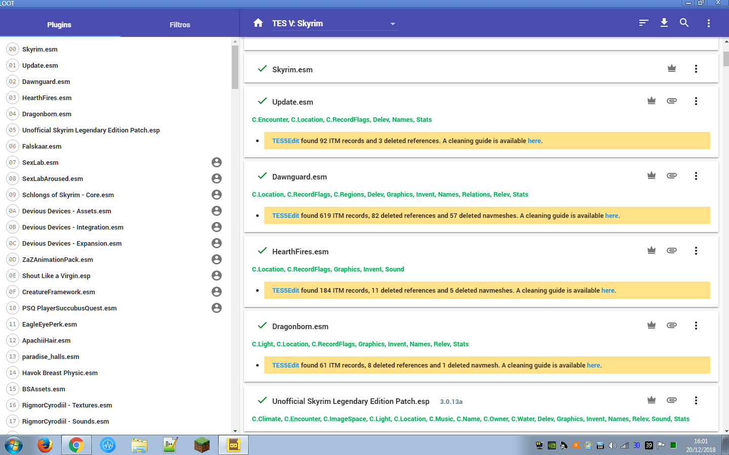The image size is (729, 455).
Task: Open three-dot menu on Unofficial Skyrim Legendary Patch card
Action: (696, 400)
